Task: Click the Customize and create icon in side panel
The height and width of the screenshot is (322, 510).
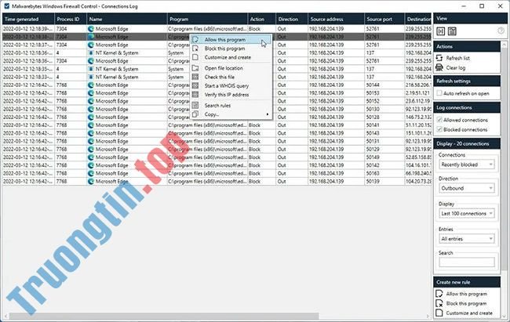Action: coord(441,313)
